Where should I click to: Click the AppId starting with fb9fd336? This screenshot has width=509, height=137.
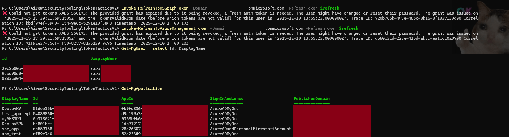click(132, 109)
